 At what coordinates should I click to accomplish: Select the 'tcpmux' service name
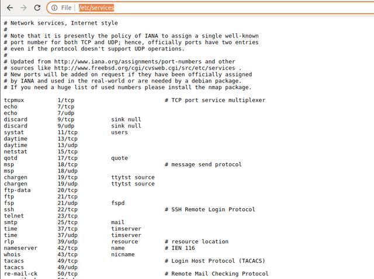click(x=14, y=100)
